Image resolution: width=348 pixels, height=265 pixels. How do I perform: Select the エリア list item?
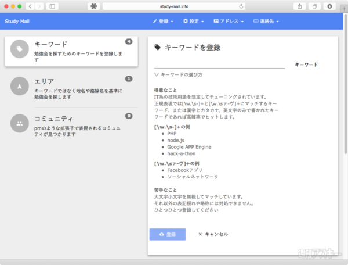click(71, 87)
